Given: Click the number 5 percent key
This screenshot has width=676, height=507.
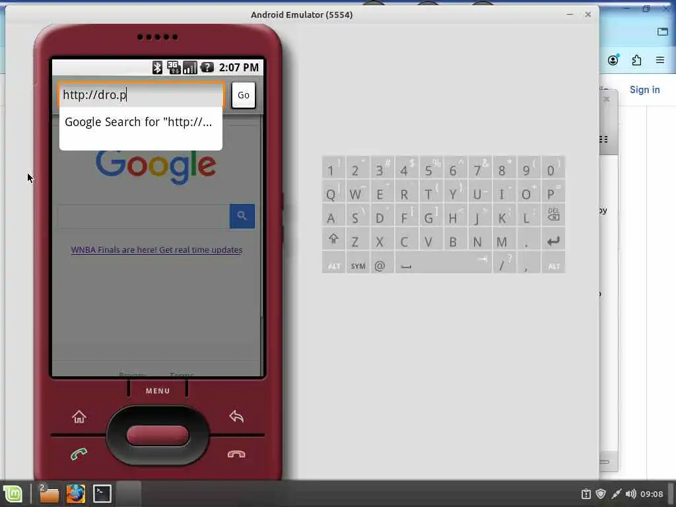Looking at the screenshot, I should [431, 168].
